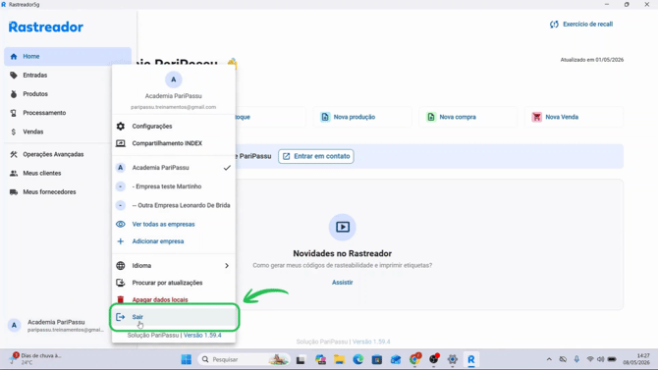Click the Idioma globe icon
This screenshot has width=658, height=370.
click(x=121, y=266)
